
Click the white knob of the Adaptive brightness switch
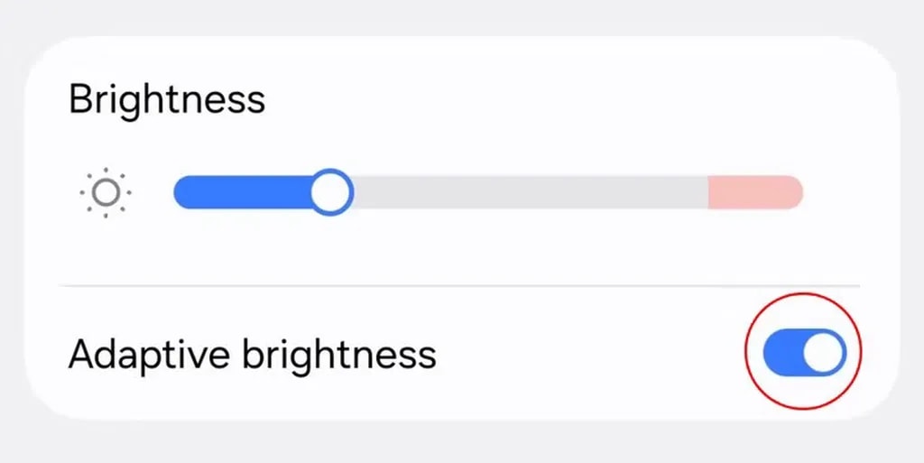pos(823,352)
